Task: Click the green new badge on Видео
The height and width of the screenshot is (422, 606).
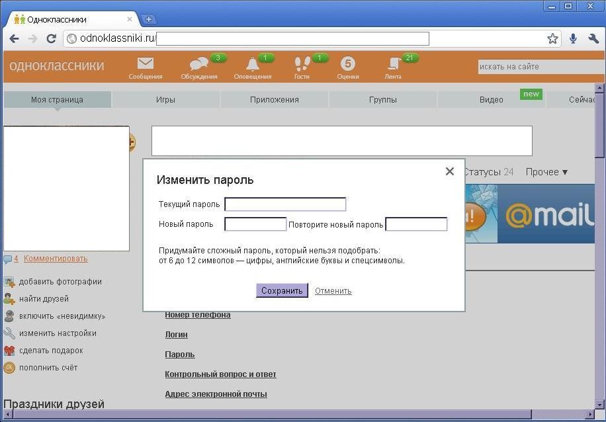Action: 531,94
